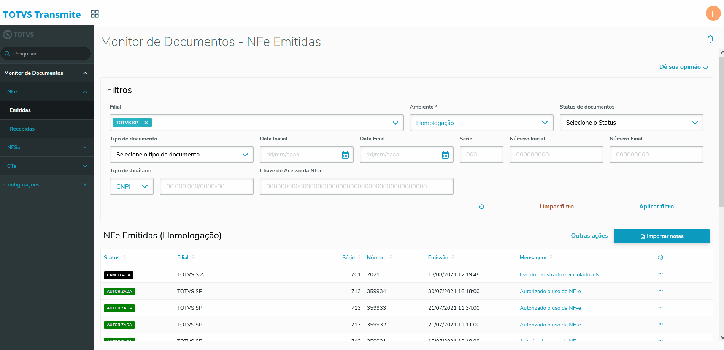Select Recebidas in the sidebar
This screenshot has width=724, height=350.
[47, 129]
